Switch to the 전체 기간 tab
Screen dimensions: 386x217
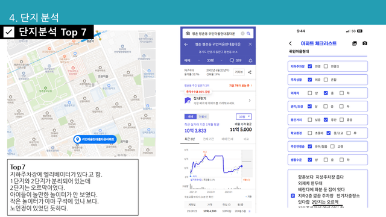[208, 139]
